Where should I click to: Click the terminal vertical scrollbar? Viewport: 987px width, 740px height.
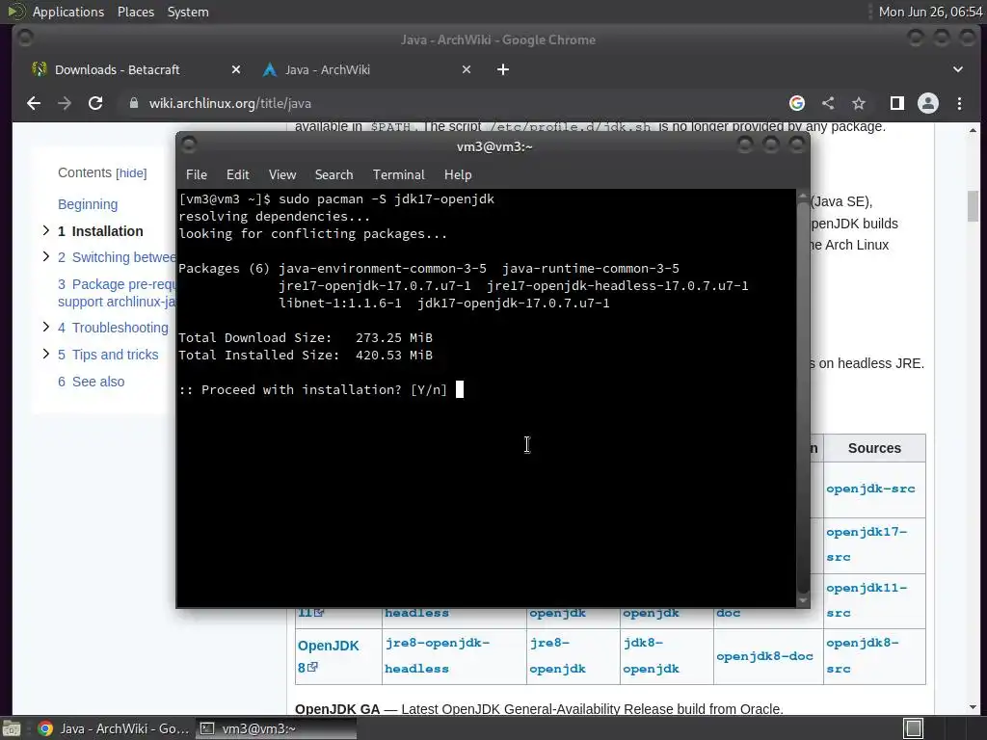[803, 398]
